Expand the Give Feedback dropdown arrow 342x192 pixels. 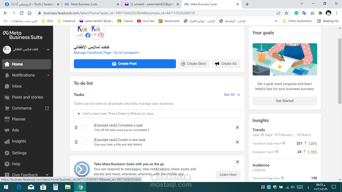(47, 175)
